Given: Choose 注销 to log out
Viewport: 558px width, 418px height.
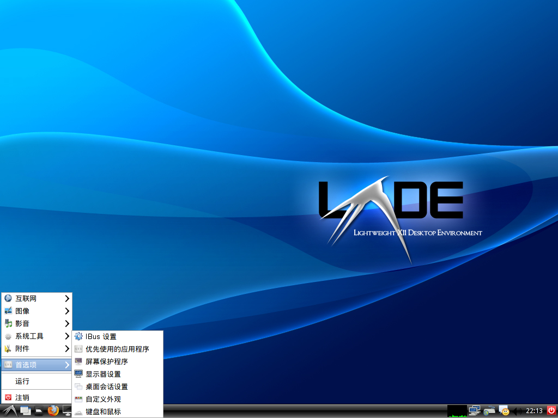Looking at the screenshot, I should (37, 398).
